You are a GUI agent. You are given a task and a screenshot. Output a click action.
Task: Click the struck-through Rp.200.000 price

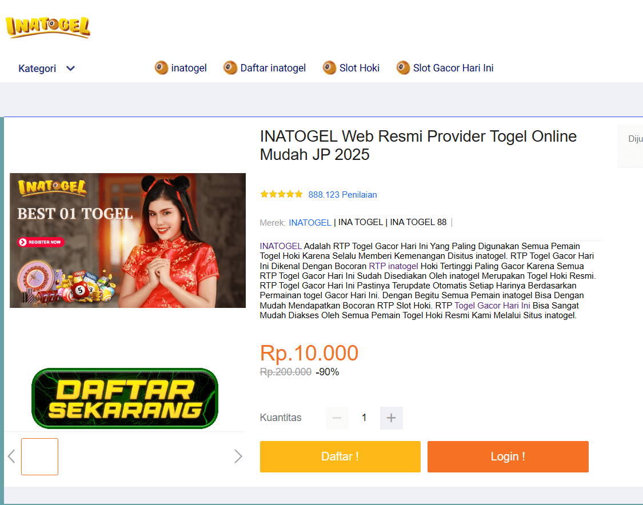pos(286,372)
